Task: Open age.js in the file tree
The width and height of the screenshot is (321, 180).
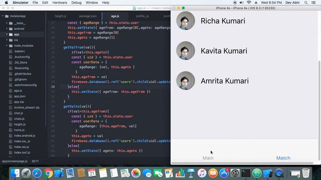Action: (18, 90)
